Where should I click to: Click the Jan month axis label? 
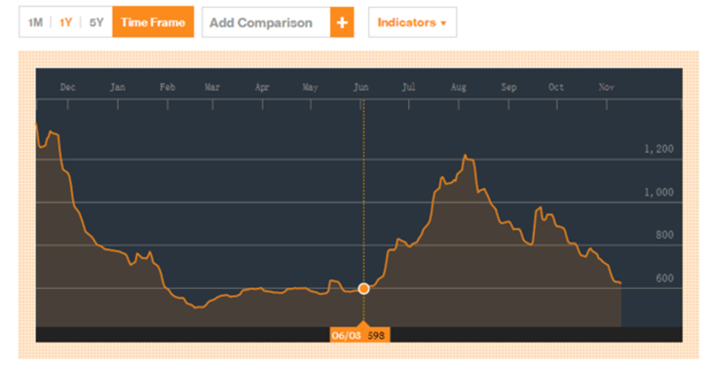click(118, 87)
